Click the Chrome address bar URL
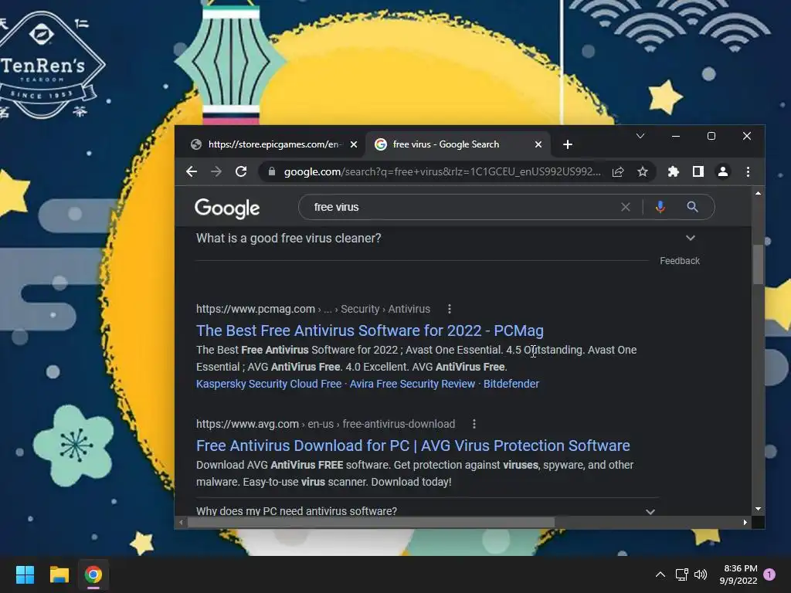791x593 pixels. coord(442,172)
